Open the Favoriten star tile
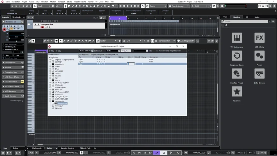The height and width of the screenshot is (156, 277). coord(237,92)
